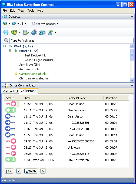Screen dimensions: 136x184
Task: Click the availability status icon
Action: [5, 24]
